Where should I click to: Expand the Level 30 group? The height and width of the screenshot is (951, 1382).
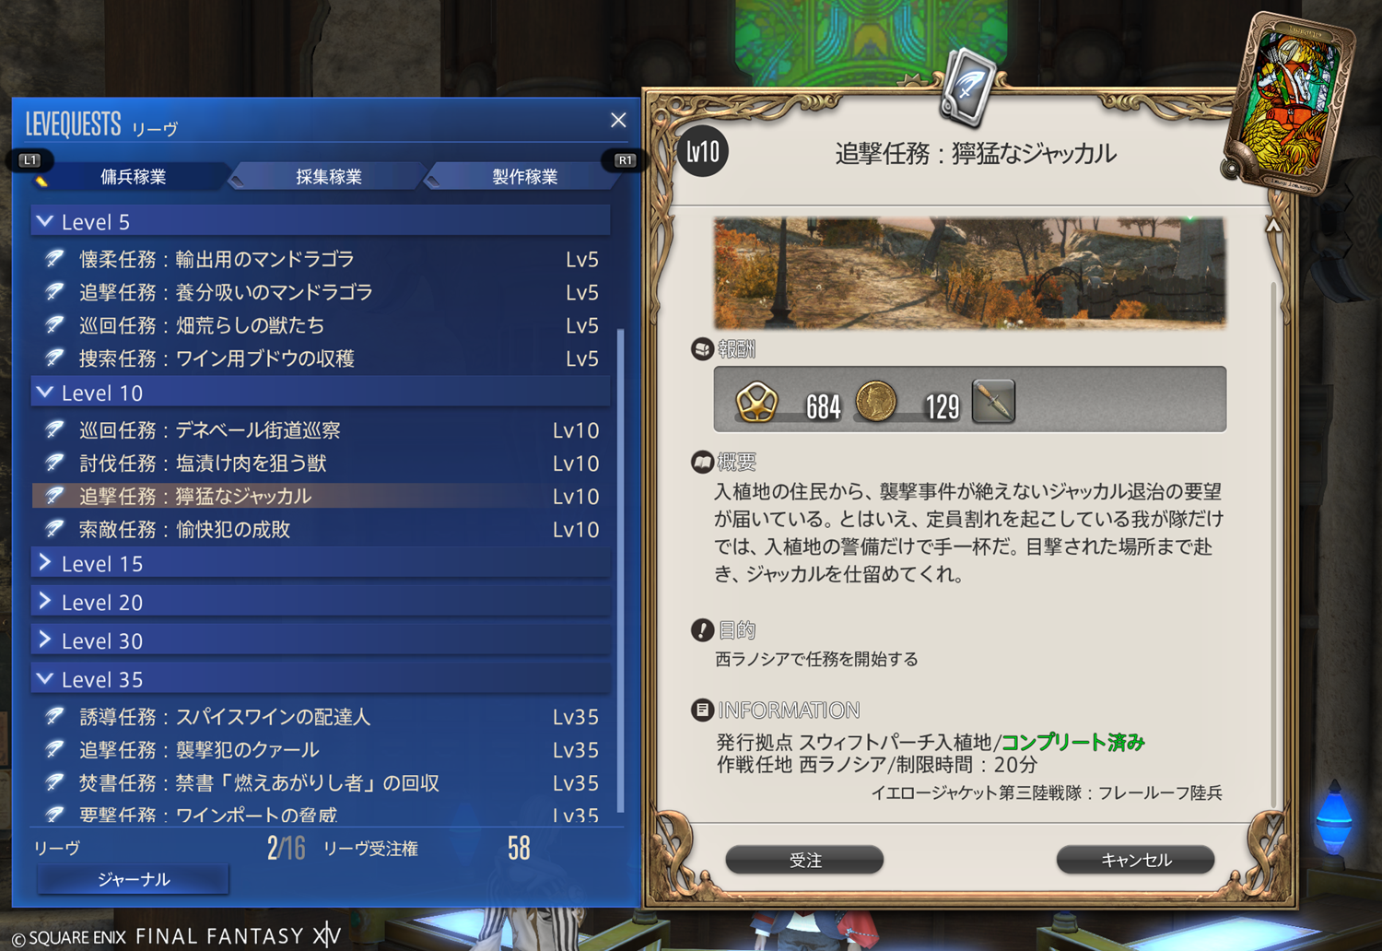pos(322,640)
